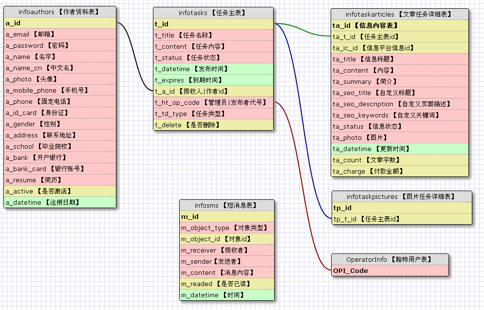Select the a_email field row
The image size is (484, 310).
60,34
